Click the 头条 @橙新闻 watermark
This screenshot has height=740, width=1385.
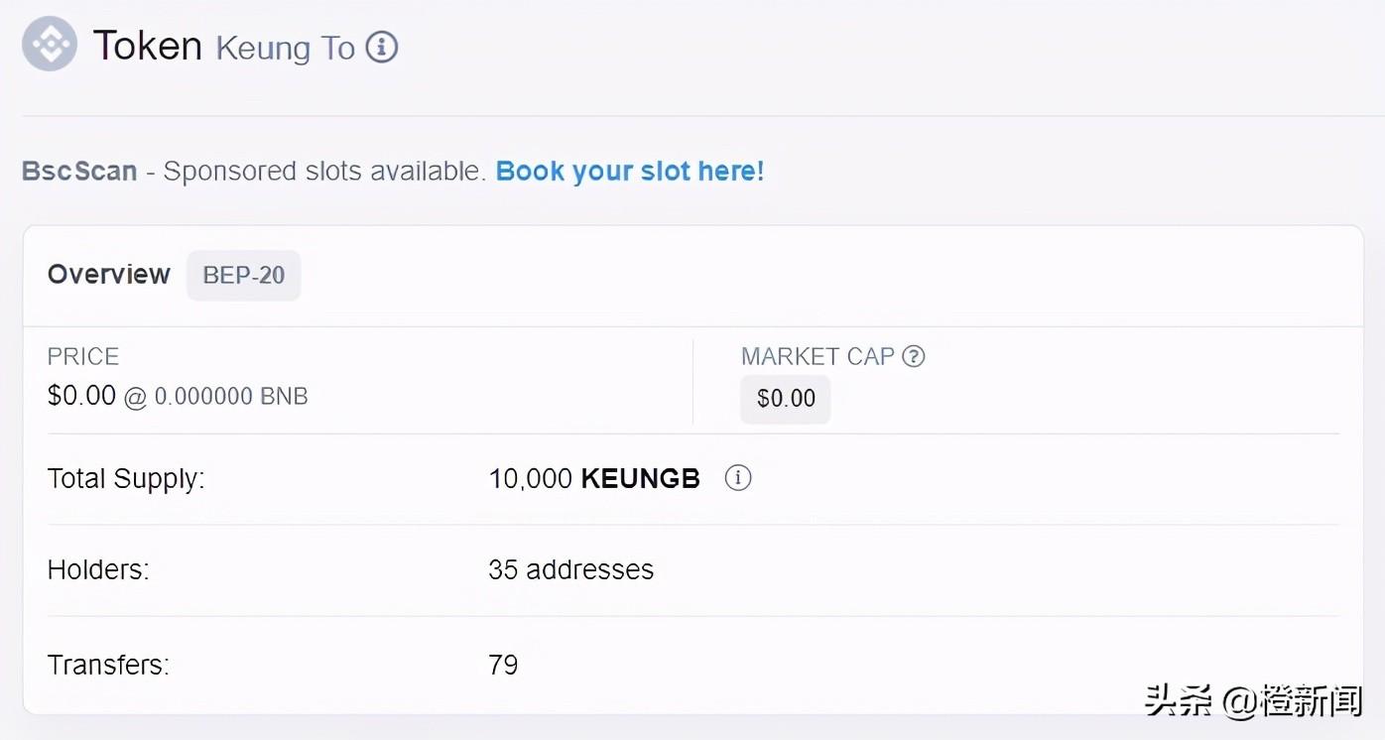(1253, 702)
